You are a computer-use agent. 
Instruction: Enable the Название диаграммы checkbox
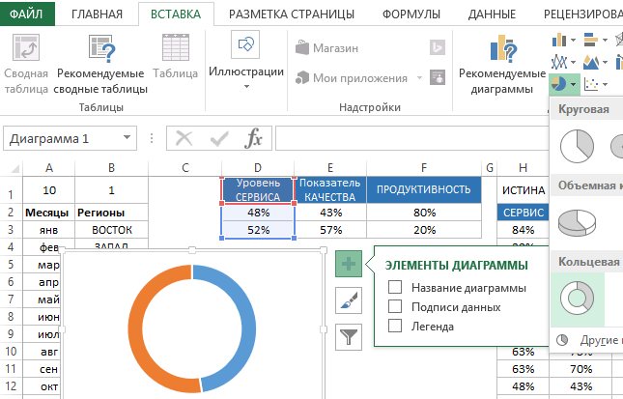click(x=395, y=287)
